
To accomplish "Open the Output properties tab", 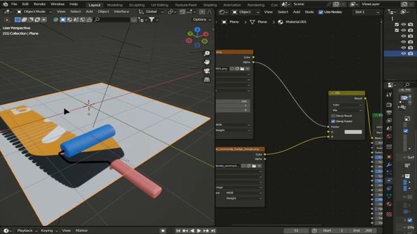I will pos(389,112).
